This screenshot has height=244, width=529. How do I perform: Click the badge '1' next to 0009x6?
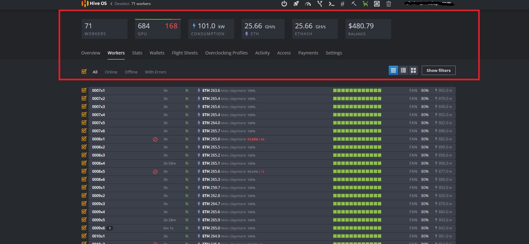click(x=110, y=228)
